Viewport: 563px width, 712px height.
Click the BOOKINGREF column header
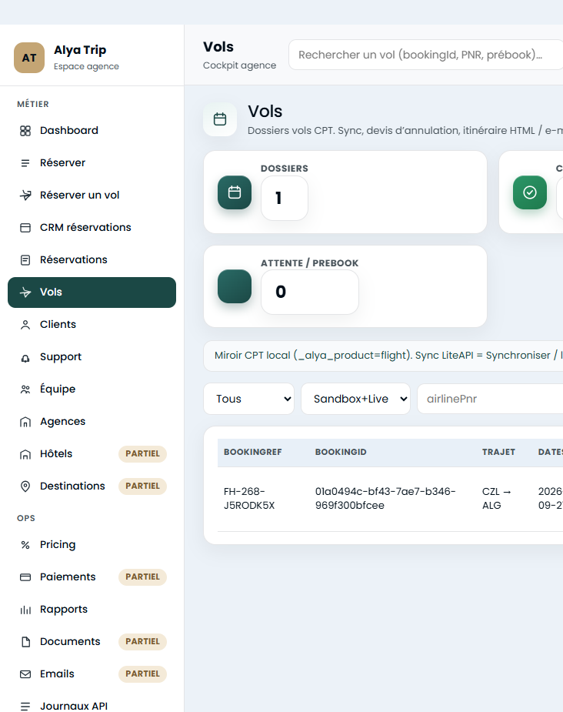pyautogui.click(x=253, y=453)
